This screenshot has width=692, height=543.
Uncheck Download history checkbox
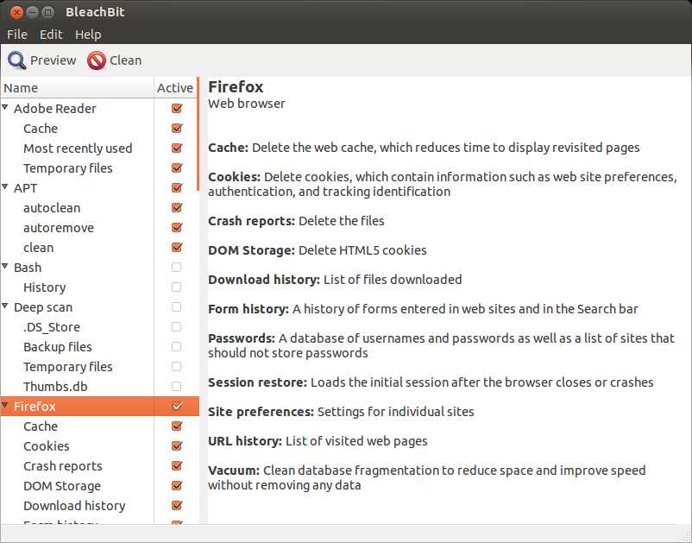(177, 506)
